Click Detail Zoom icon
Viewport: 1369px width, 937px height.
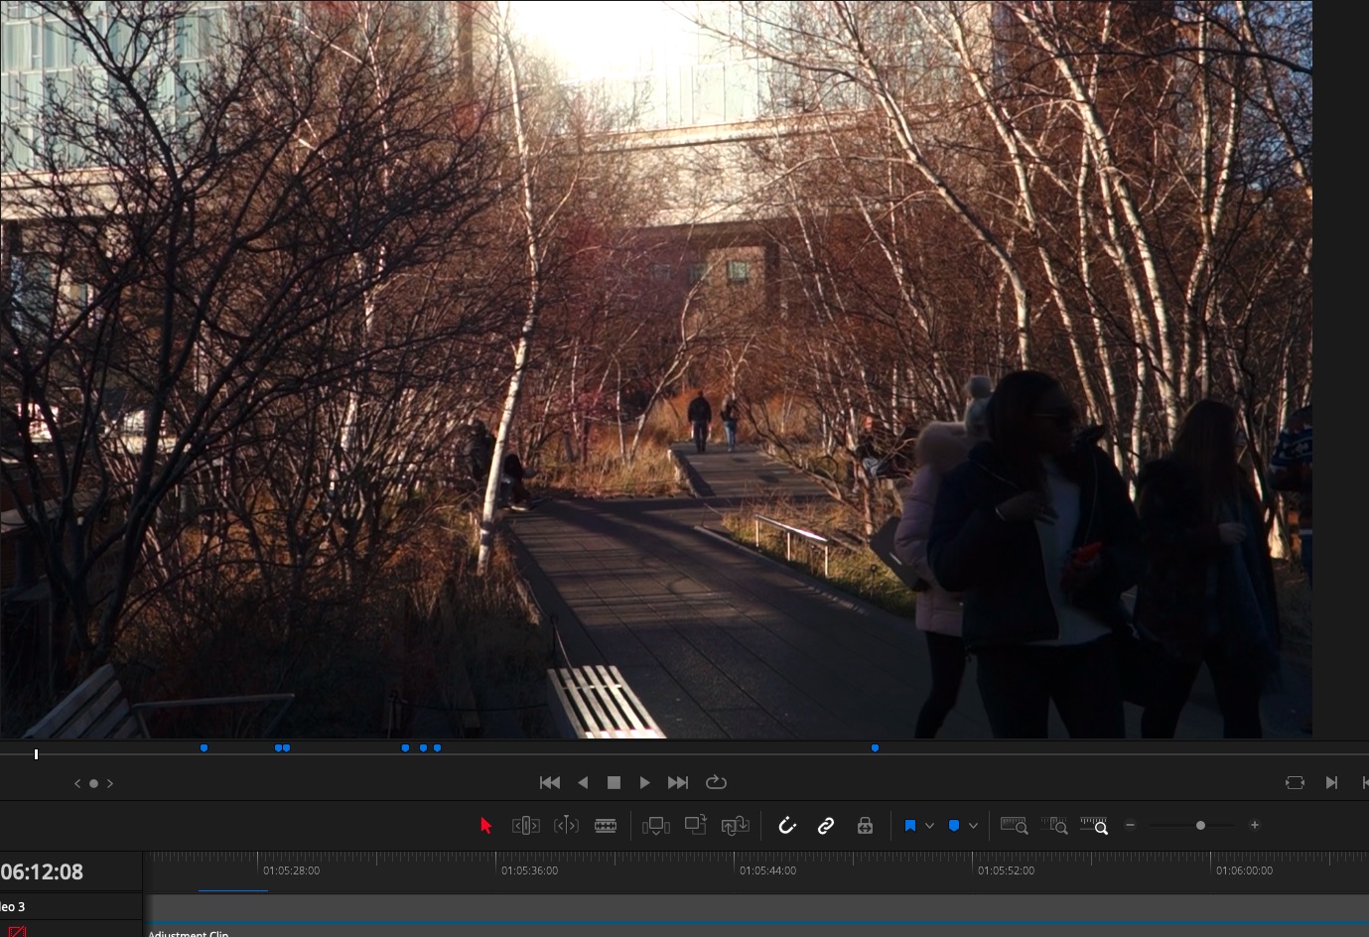(1054, 826)
